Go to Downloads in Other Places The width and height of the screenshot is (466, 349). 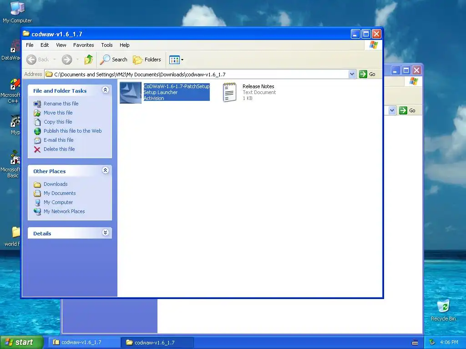pos(56,184)
